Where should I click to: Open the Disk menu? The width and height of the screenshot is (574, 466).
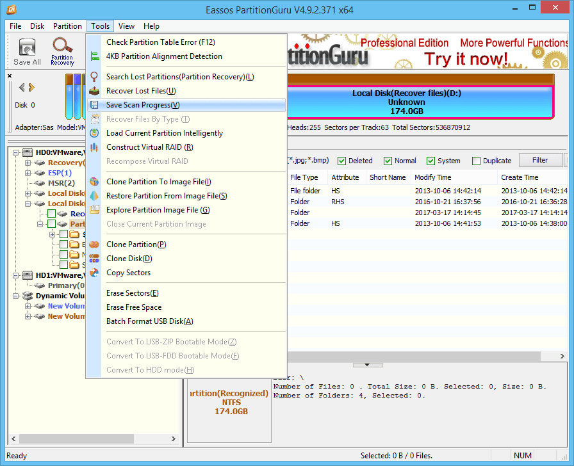point(37,26)
